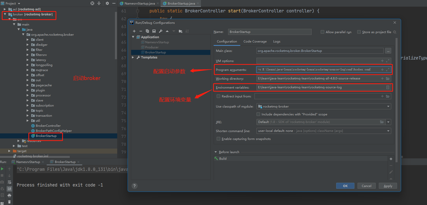Viewport: 427px width, 205px height.
Task: Select BrokerStartup tab in Run panel
Action: [x=65, y=162]
